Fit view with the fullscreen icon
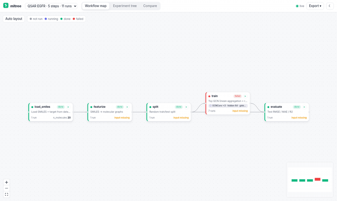The width and height of the screenshot is (337, 201). coord(6,194)
